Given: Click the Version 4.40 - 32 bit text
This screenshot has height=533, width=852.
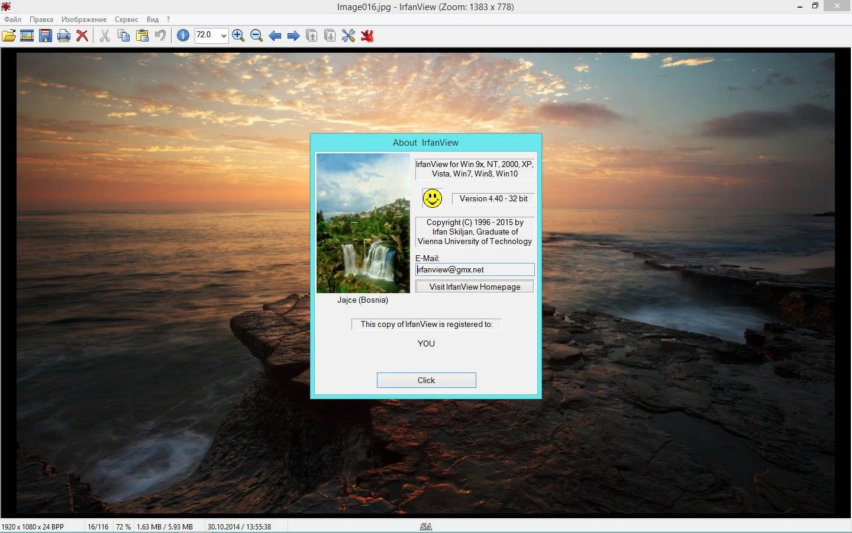Looking at the screenshot, I should (493, 198).
